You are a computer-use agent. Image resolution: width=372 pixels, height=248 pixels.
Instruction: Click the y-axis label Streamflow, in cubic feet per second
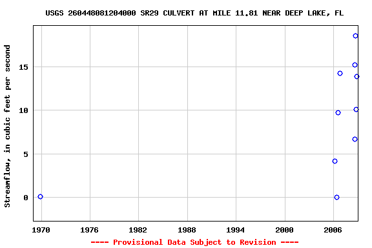point(7,126)
